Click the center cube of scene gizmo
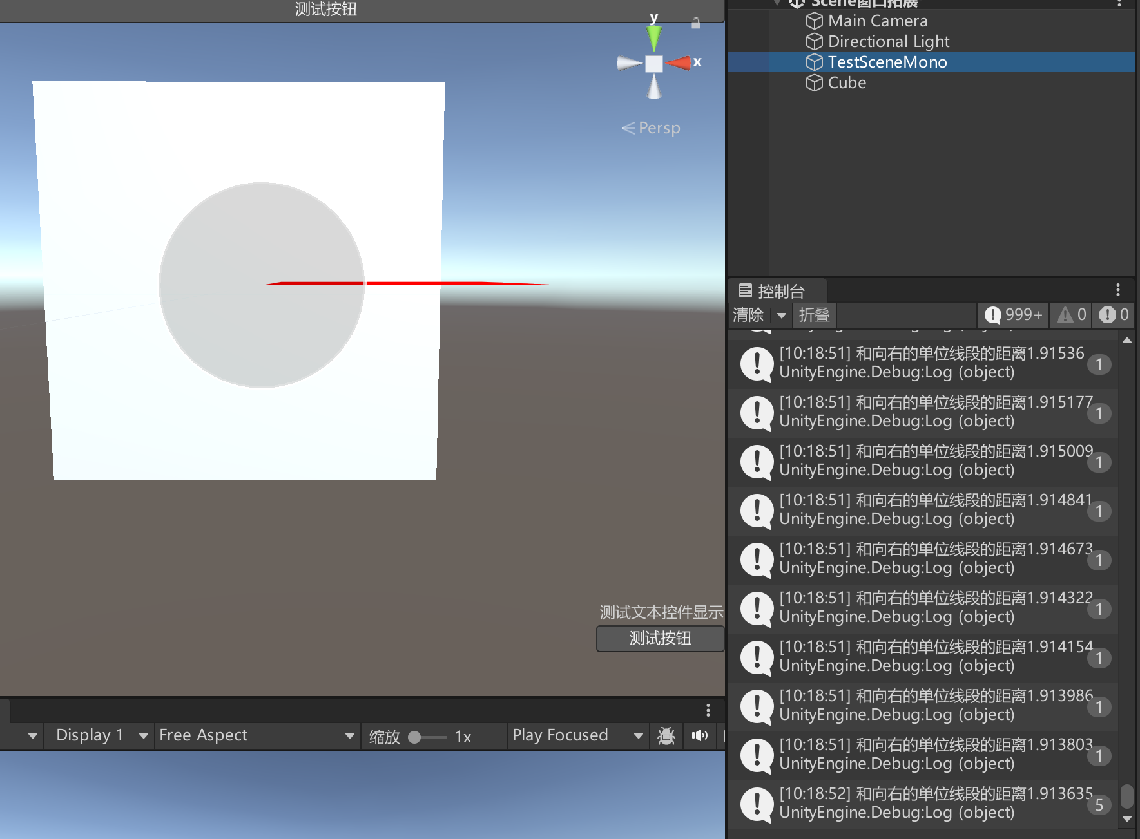The width and height of the screenshot is (1140, 839). 654,64
